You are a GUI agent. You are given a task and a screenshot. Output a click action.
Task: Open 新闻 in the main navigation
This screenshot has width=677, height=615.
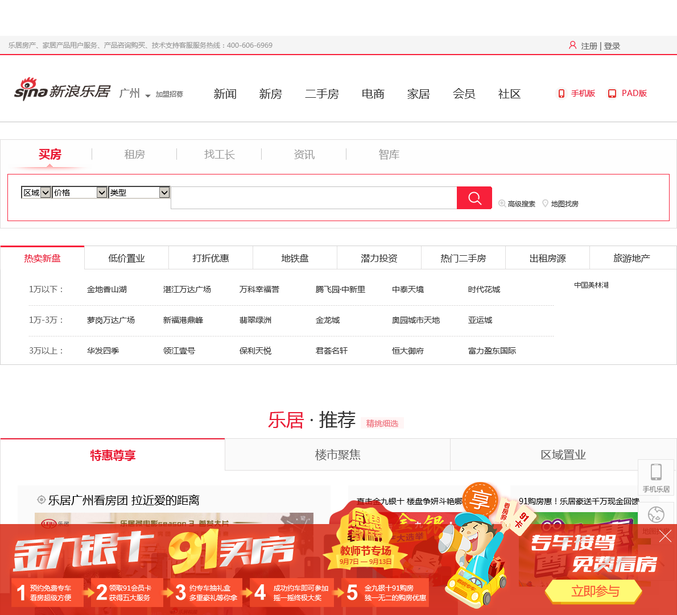click(225, 94)
